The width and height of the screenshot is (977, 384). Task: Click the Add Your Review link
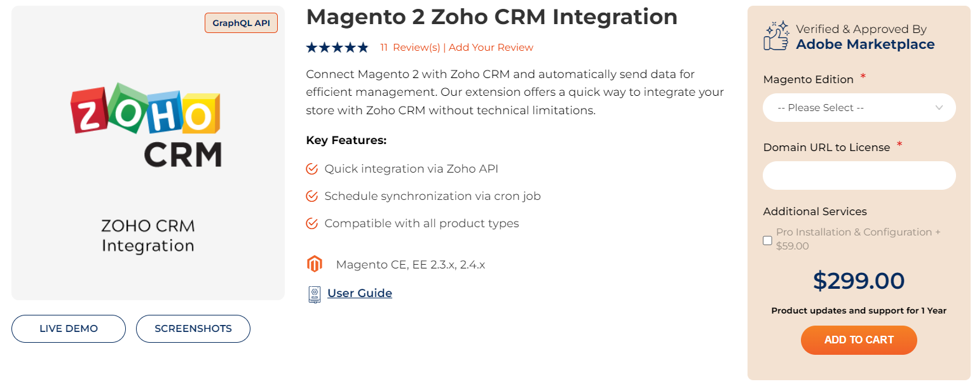point(490,47)
